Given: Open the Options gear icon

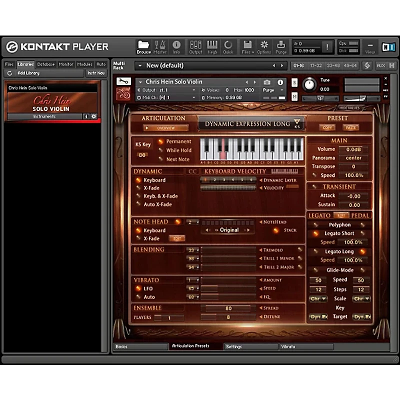Looking at the screenshot, I should pyautogui.click(x=264, y=47).
